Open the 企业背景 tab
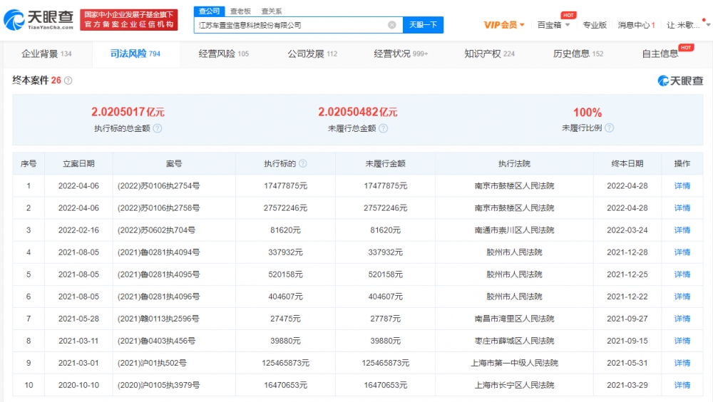Image resolution: width=713 pixels, height=402 pixels. tap(46, 53)
